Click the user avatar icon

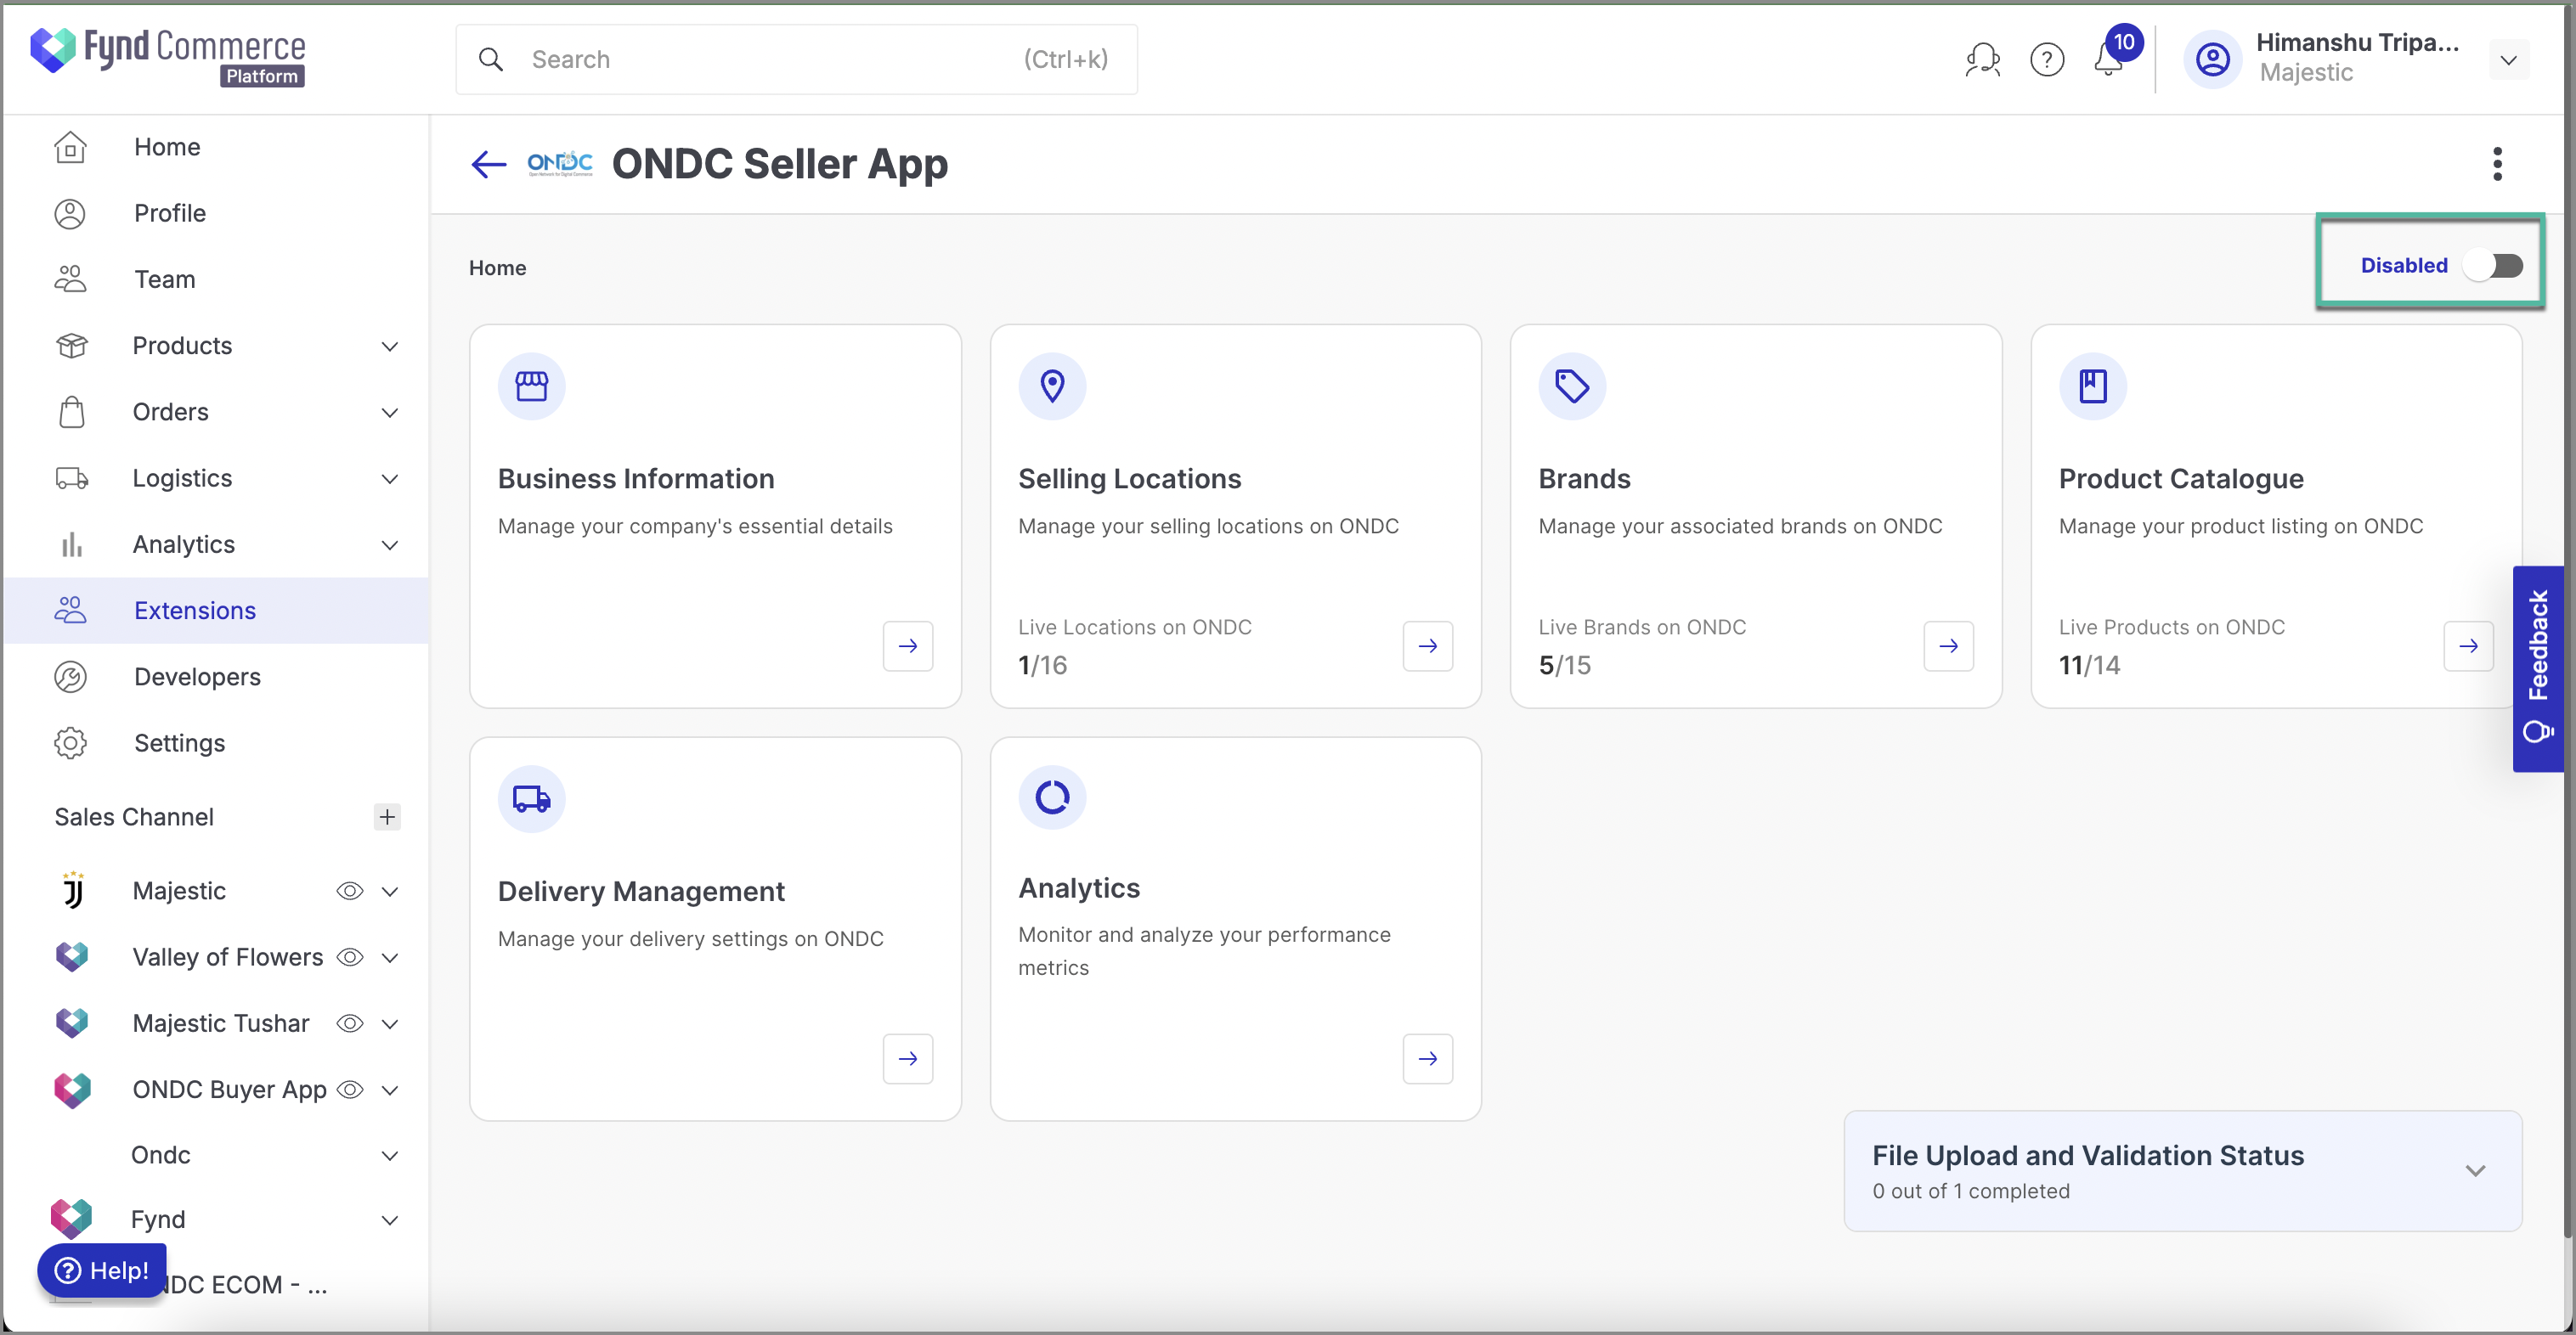click(x=2212, y=60)
